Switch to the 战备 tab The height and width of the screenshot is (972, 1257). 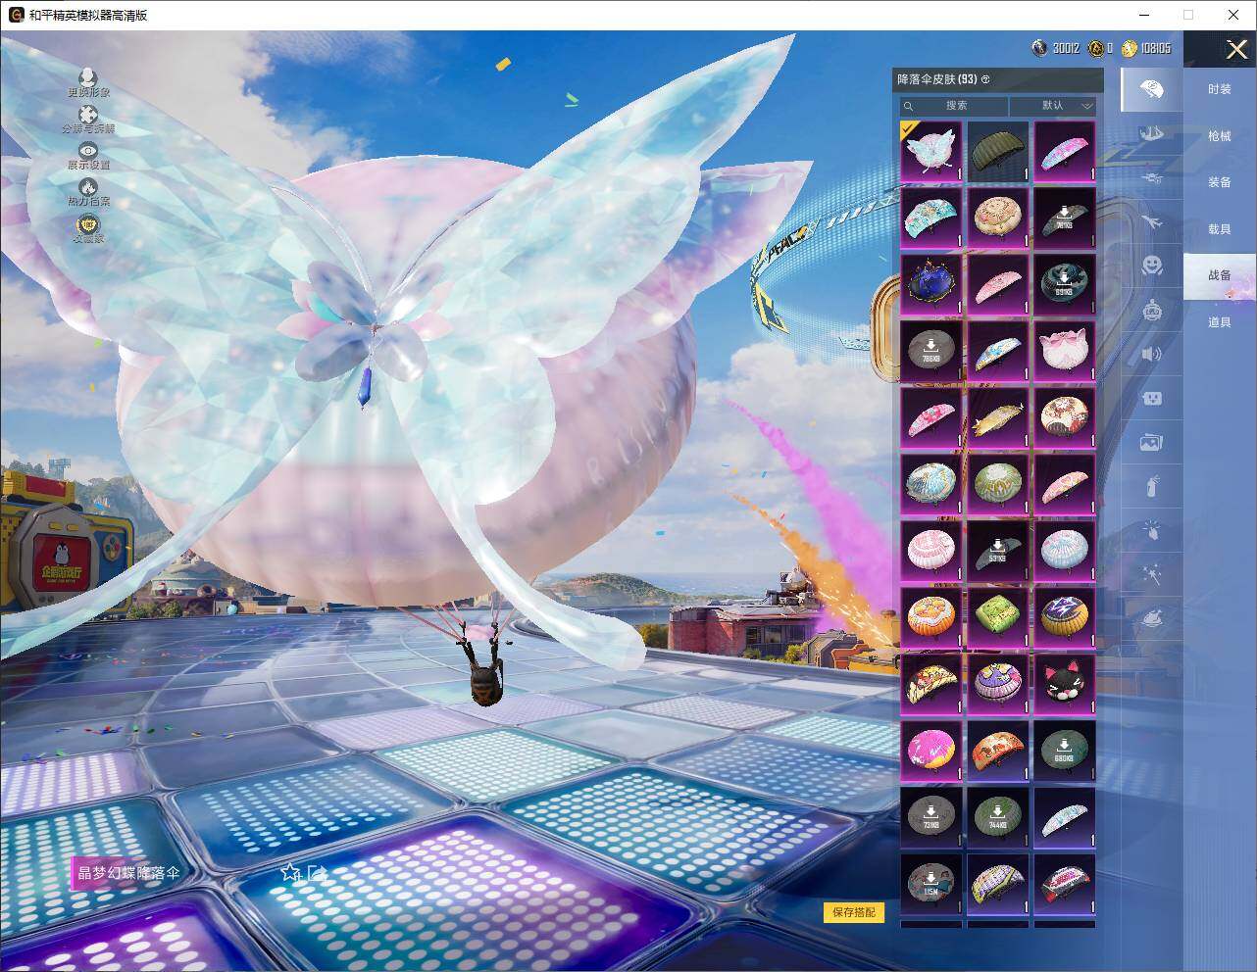point(1220,275)
